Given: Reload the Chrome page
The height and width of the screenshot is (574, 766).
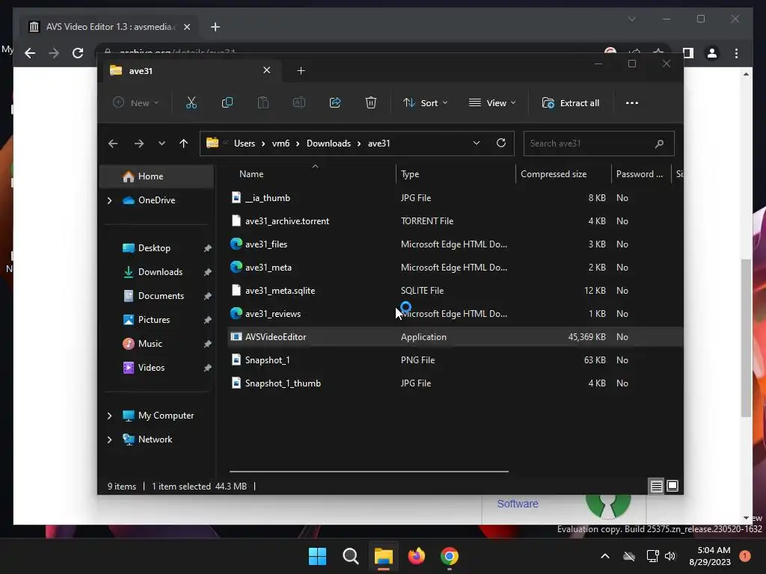Looking at the screenshot, I should (78, 53).
